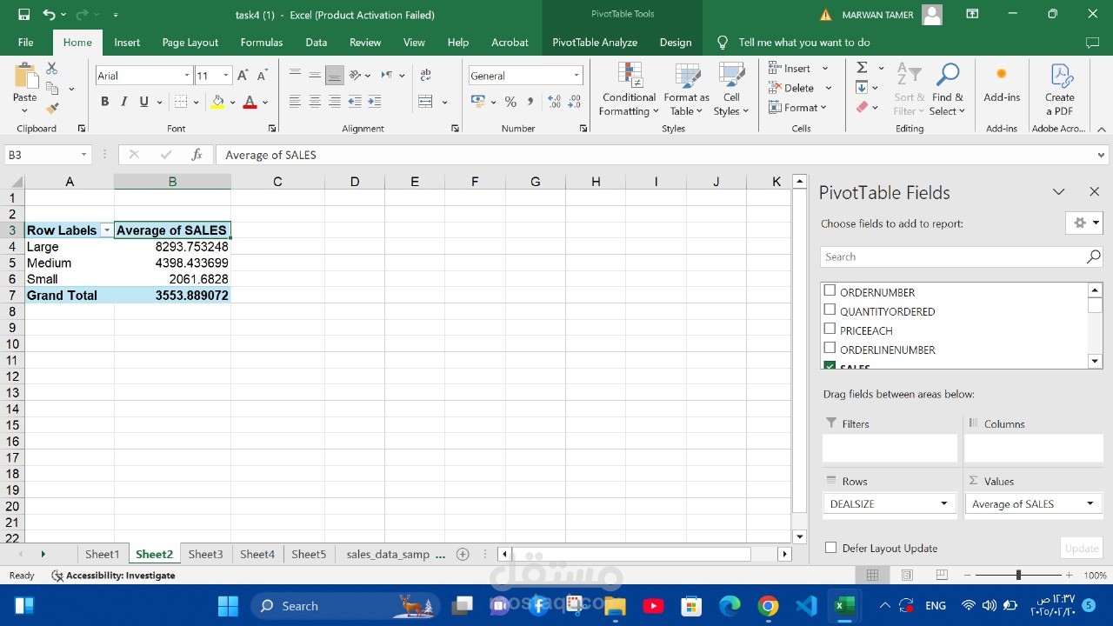Open the Average of SALES dropdown in Values
The height and width of the screenshot is (626, 1113).
coord(1090,503)
